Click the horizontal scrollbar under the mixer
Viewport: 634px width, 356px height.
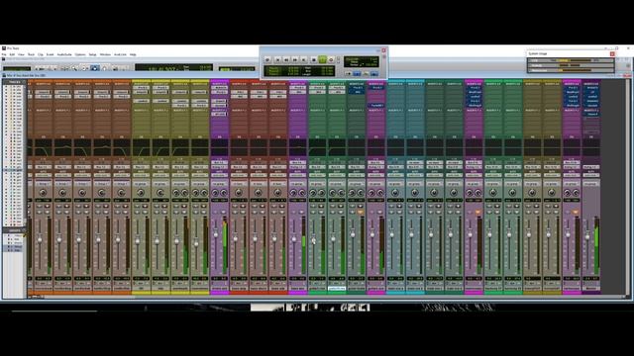click(x=332, y=297)
